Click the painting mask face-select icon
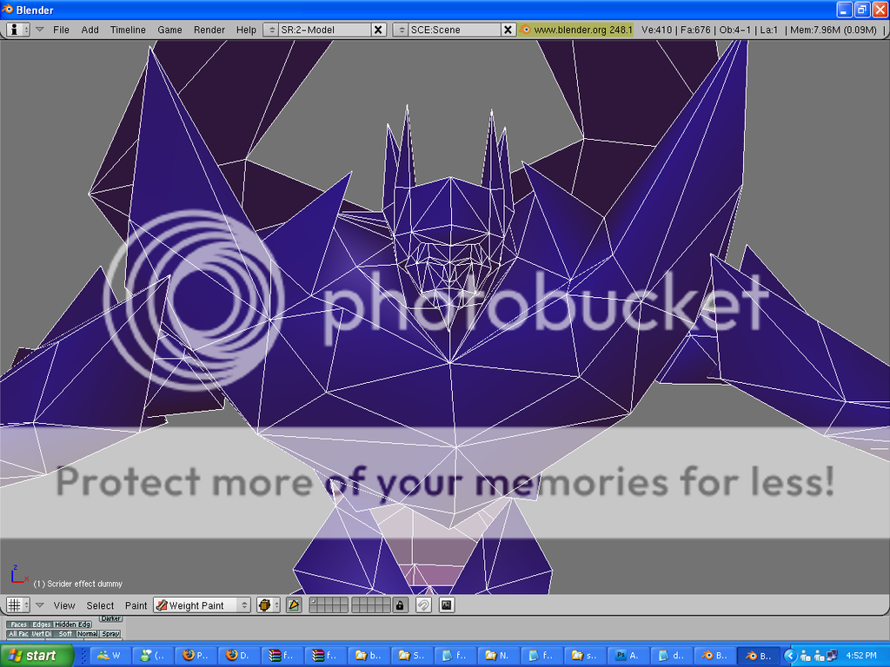This screenshot has width=890, height=667. point(294,605)
